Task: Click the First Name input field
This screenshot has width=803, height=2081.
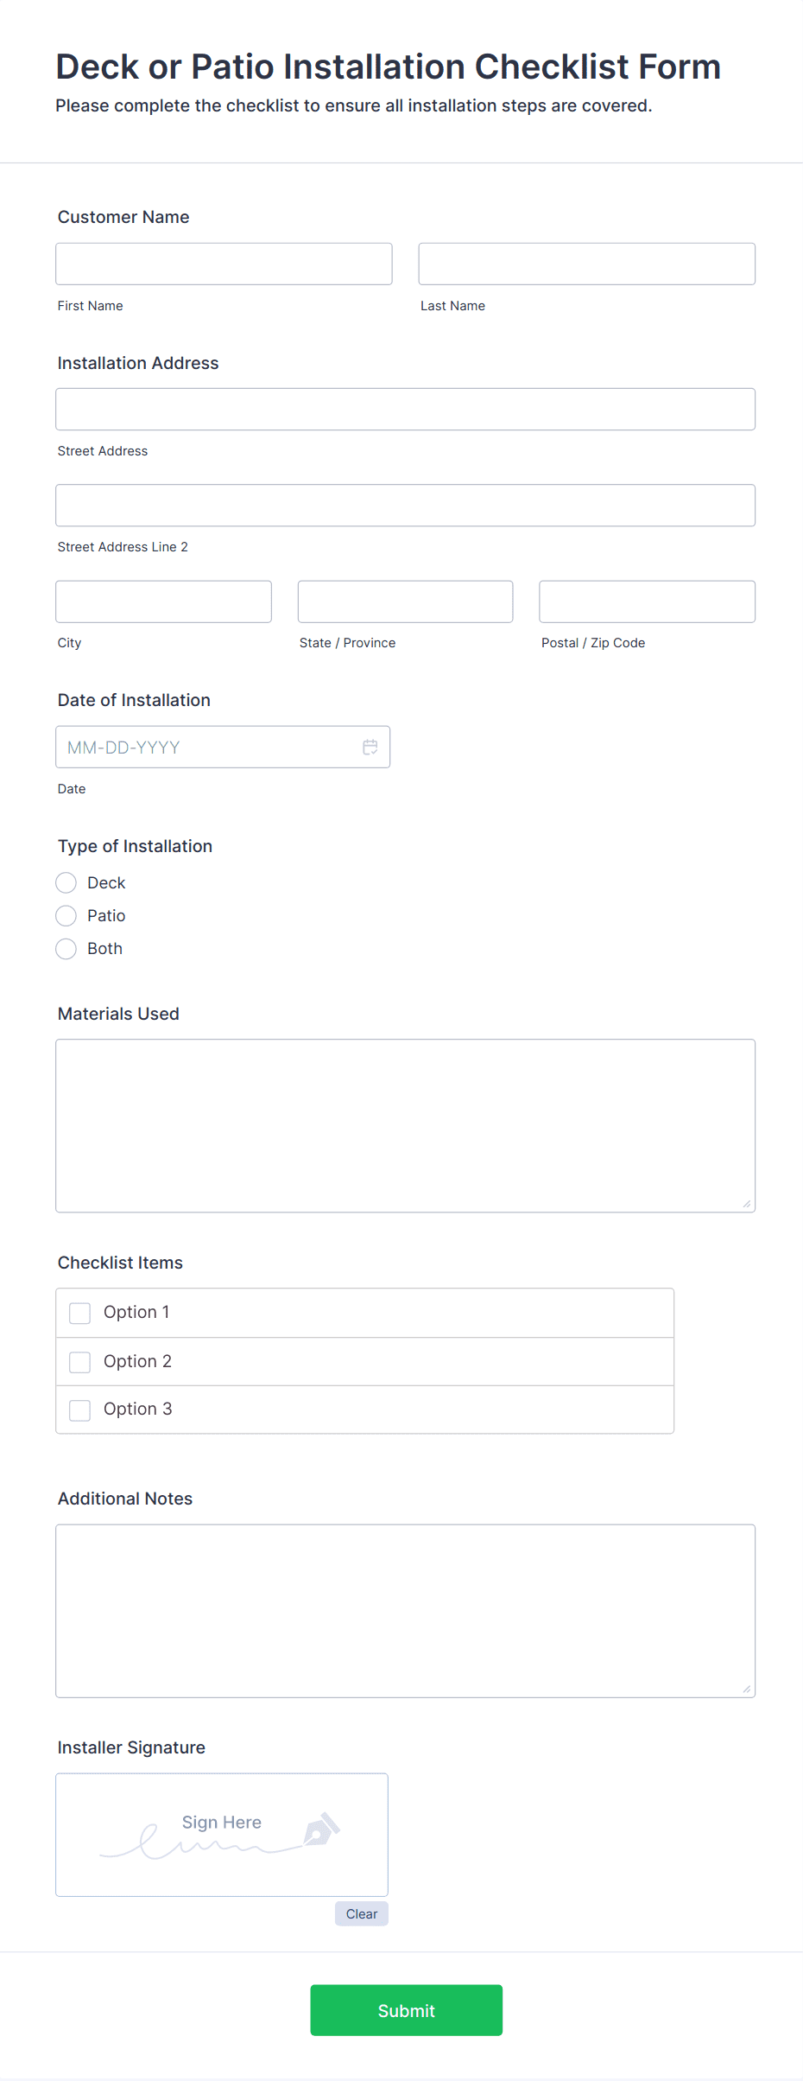Action: click(x=224, y=264)
